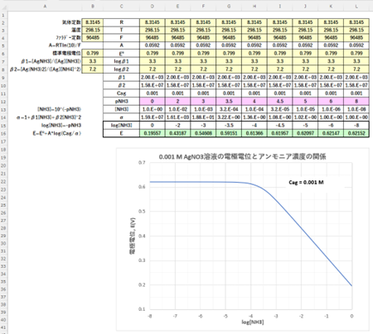Select column A header

click(x=45, y=6)
